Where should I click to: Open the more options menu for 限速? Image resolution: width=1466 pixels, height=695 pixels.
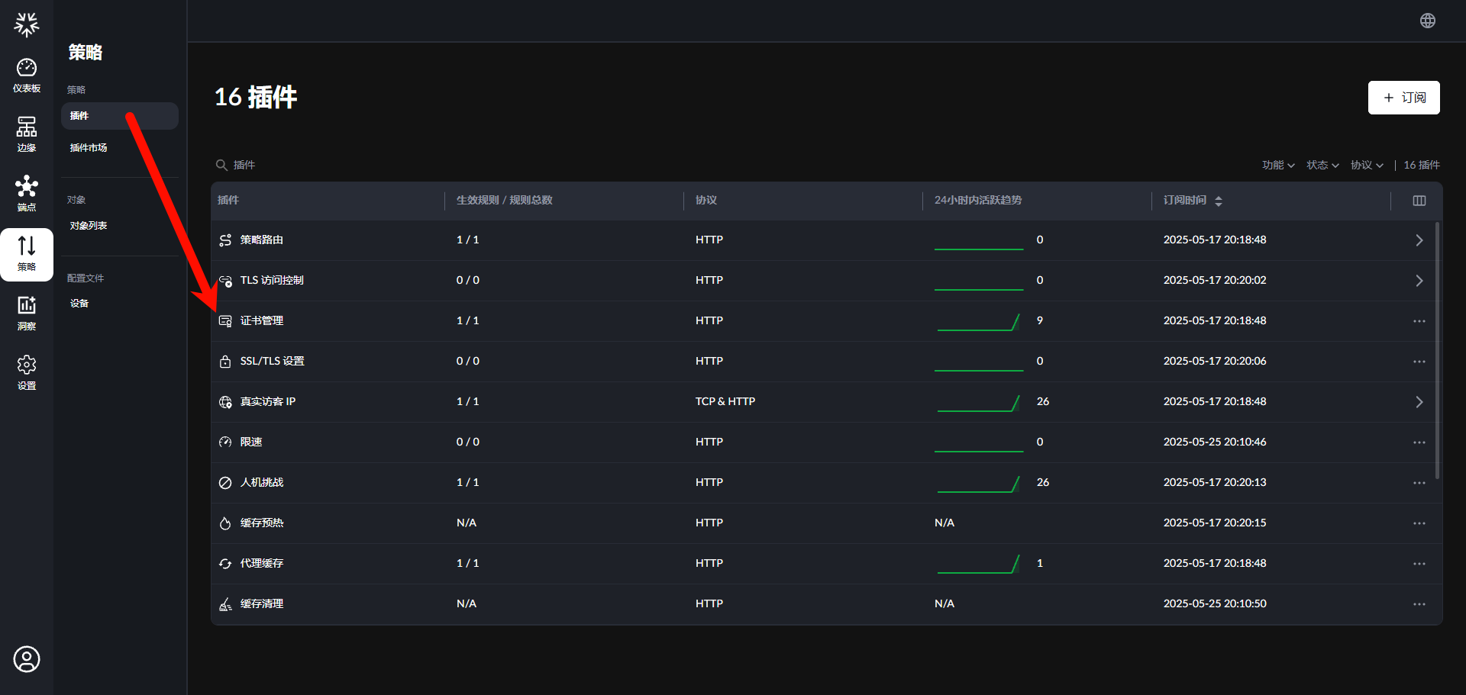pos(1419,442)
